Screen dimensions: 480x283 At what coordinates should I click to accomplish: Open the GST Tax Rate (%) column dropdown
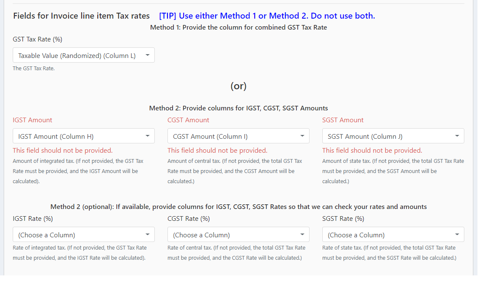click(84, 55)
